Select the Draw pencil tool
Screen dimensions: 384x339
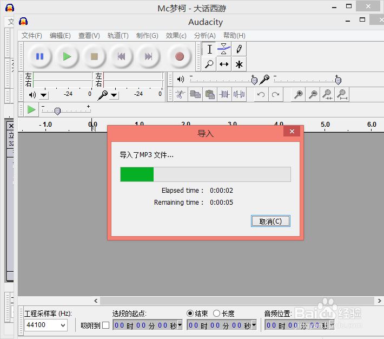pos(239,49)
